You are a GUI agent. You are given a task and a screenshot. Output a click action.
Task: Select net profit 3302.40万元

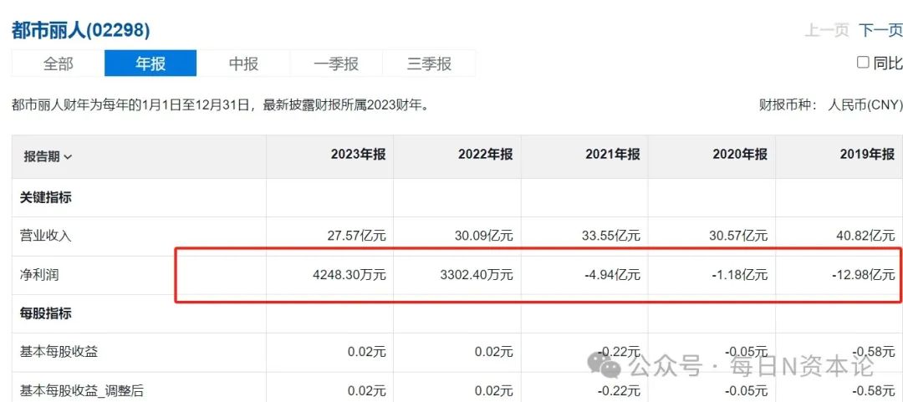(x=475, y=275)
